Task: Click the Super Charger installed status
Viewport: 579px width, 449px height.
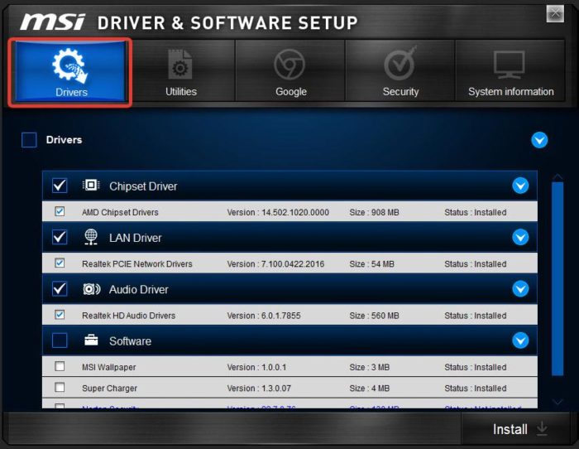Action: (x=476, y=389)
